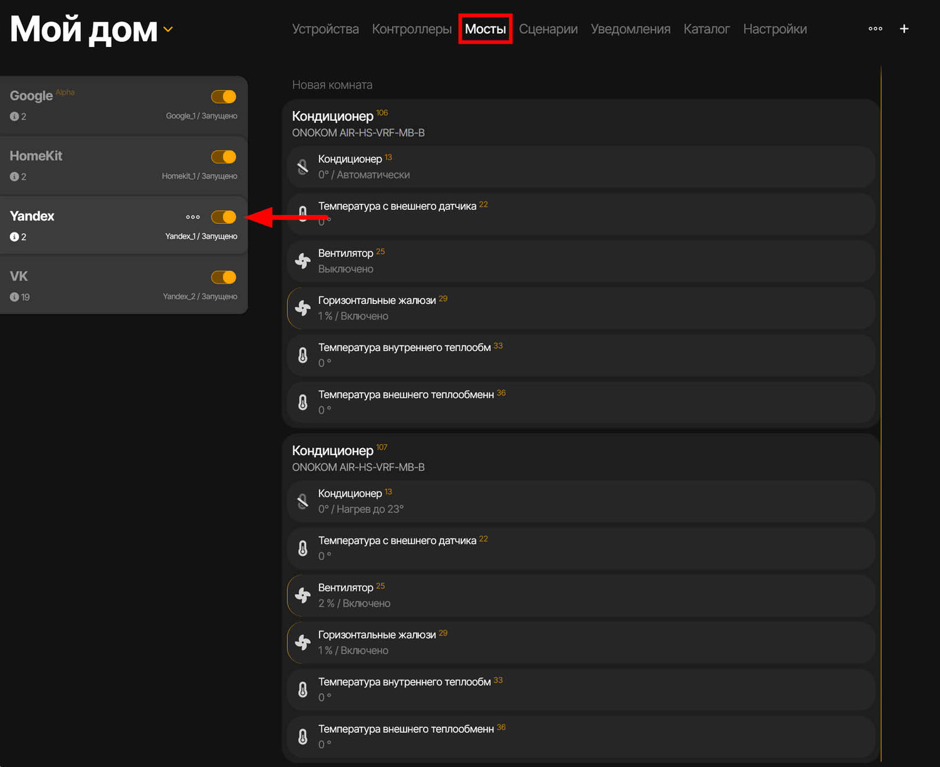This screenshot has height=767, width=940.
Task: Disable the Google bridge toggle
Action: 224,97
